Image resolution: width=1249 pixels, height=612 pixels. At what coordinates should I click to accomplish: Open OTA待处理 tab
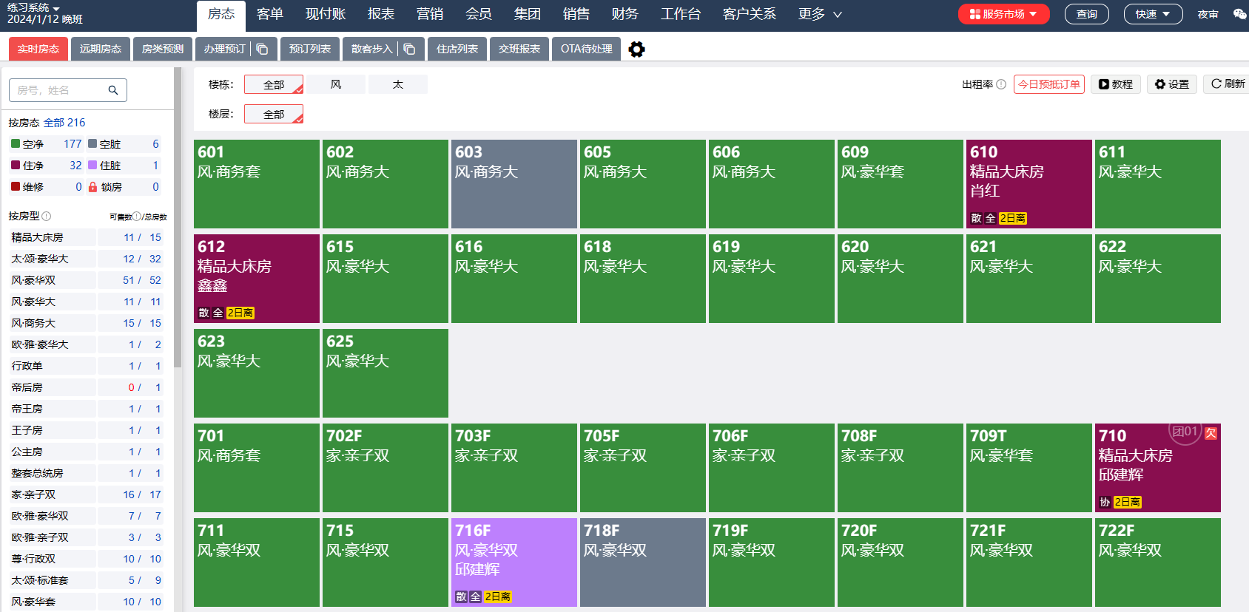(587, 49)
